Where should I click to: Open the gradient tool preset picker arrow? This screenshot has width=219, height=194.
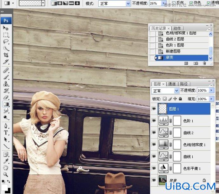[13, 3]
